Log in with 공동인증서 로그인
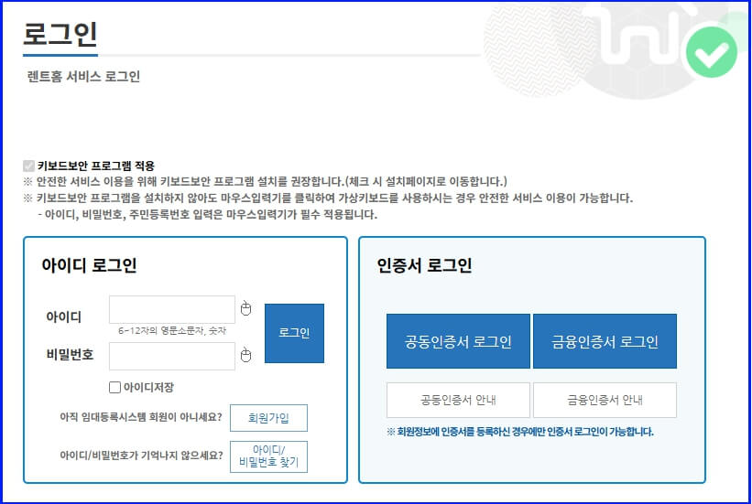The width and height of the screenshot is (752, 504). tap(458, 341)
